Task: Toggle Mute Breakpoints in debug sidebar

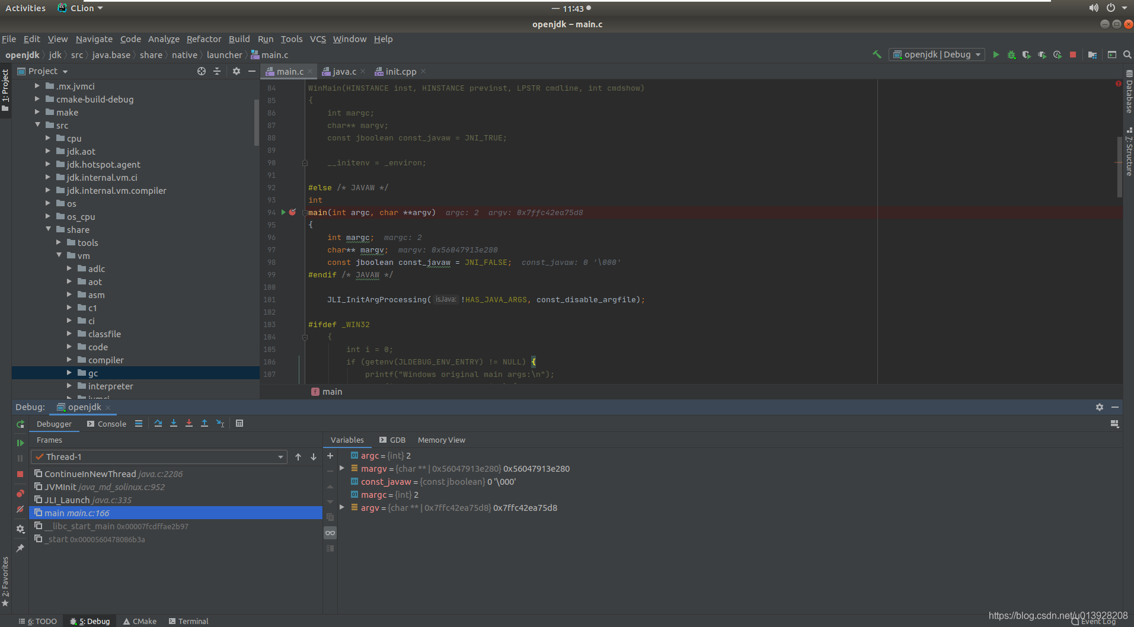Action: [x=20, y=509]
